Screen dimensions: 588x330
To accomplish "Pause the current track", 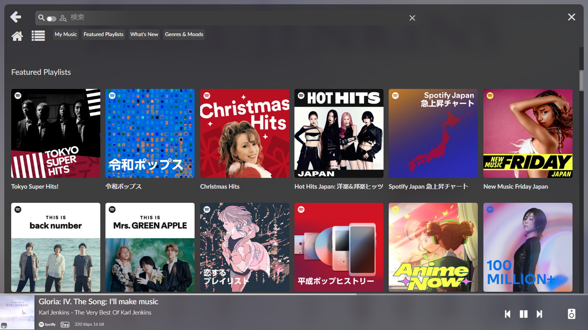I will 523,314.
